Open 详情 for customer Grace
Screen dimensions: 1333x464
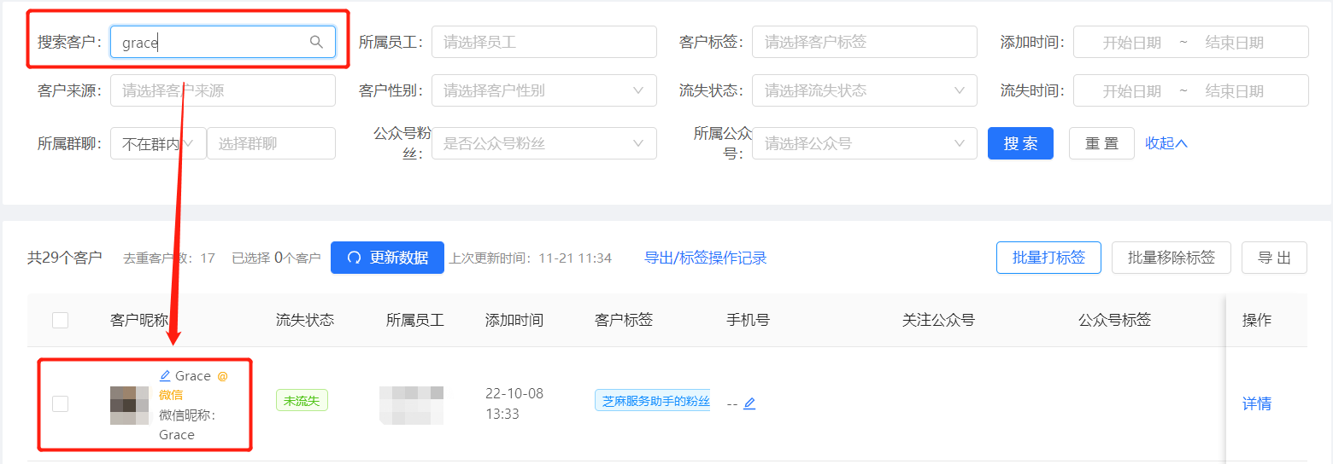click(1257, 403)
